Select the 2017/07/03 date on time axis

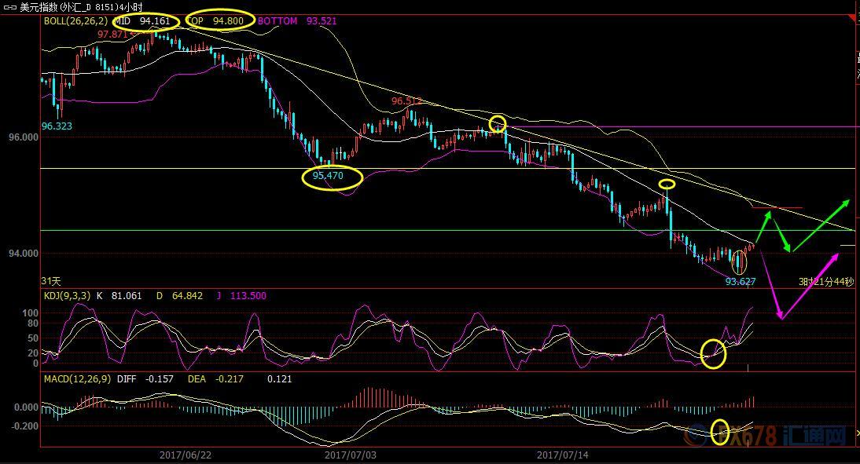tap(349, 455)
